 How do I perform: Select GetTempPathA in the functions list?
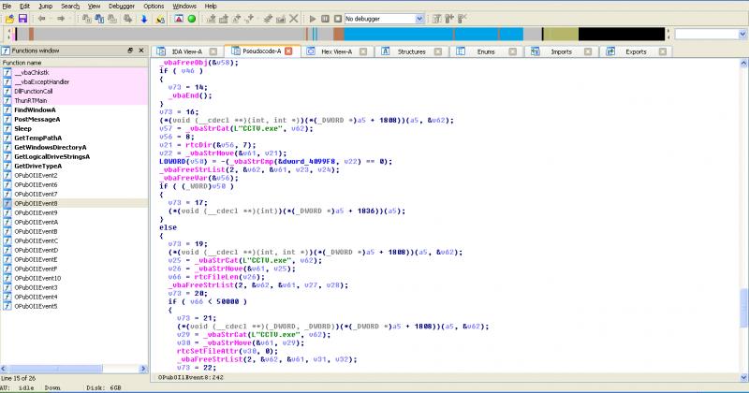74,138
